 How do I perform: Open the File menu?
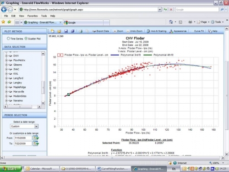6,16
